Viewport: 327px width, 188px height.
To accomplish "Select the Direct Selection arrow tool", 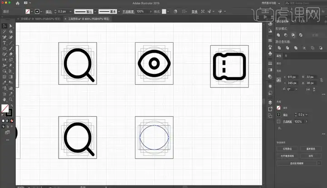I will 11,26.
